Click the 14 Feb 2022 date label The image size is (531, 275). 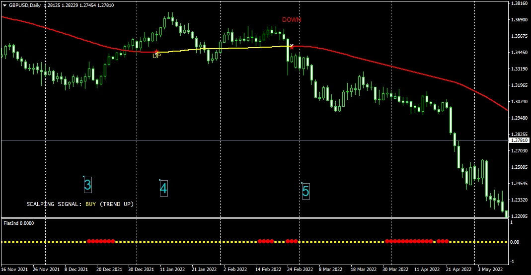268,270
